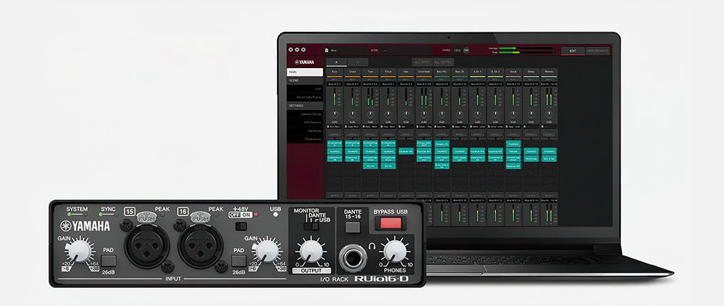Open Preferences in the sidebar
This screenshot has height=306, width=724.
tap(305, 138)
